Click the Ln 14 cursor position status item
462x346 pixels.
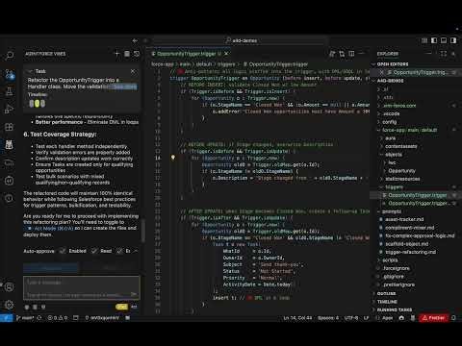point(297,318)
